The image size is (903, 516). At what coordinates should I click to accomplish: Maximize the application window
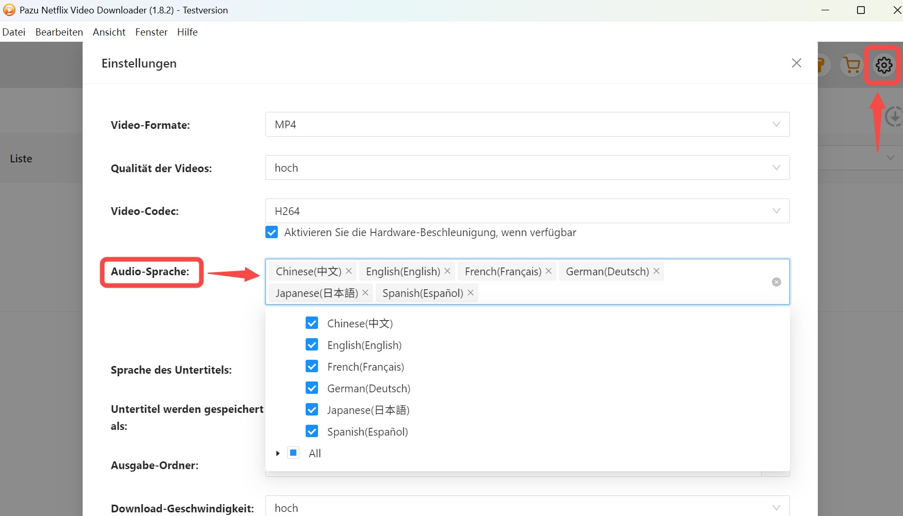(x=861, y=10)
